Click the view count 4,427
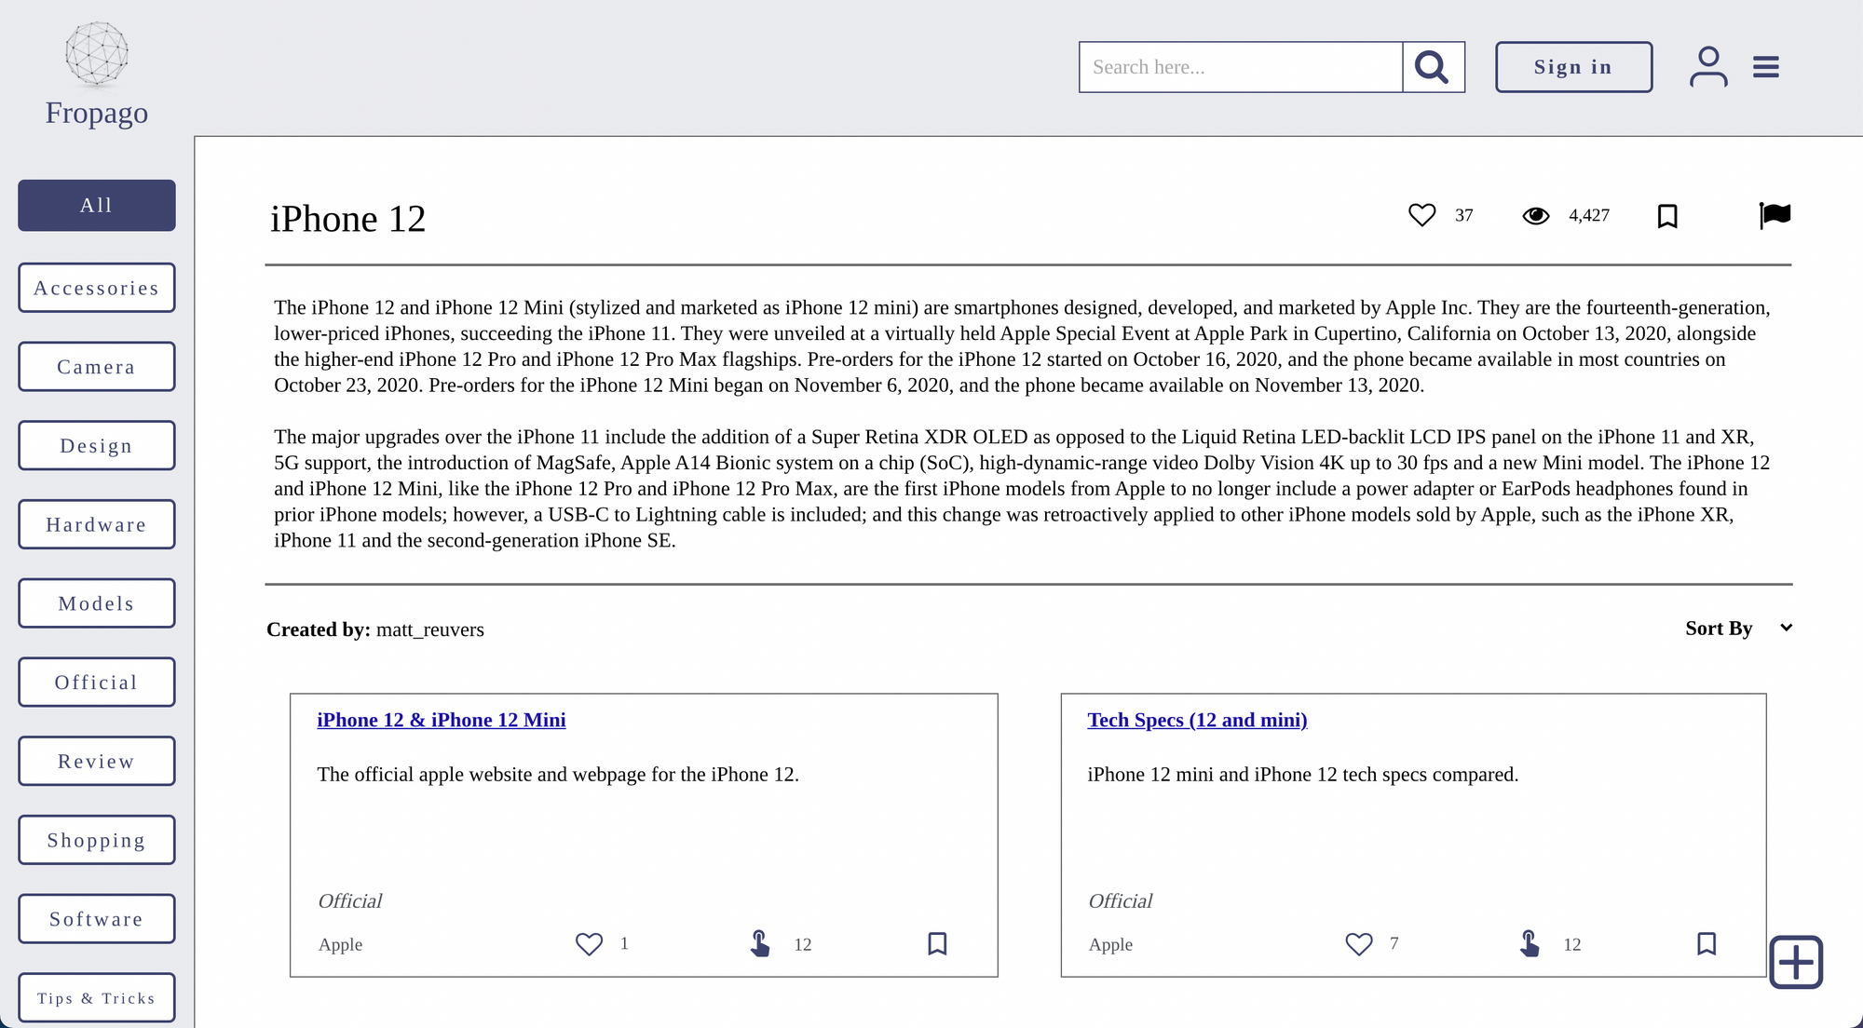This screenshot has width=1863, height=1028. click(x=1589, y=215)
